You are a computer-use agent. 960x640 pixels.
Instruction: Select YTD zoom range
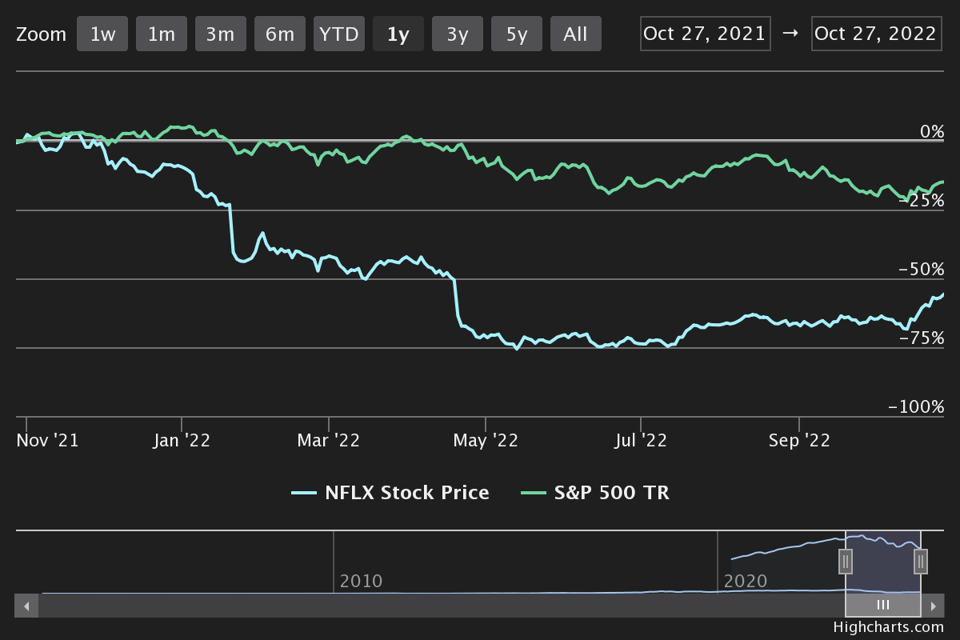[x=339, y=34]
